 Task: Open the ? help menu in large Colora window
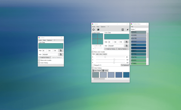point(108,27)
